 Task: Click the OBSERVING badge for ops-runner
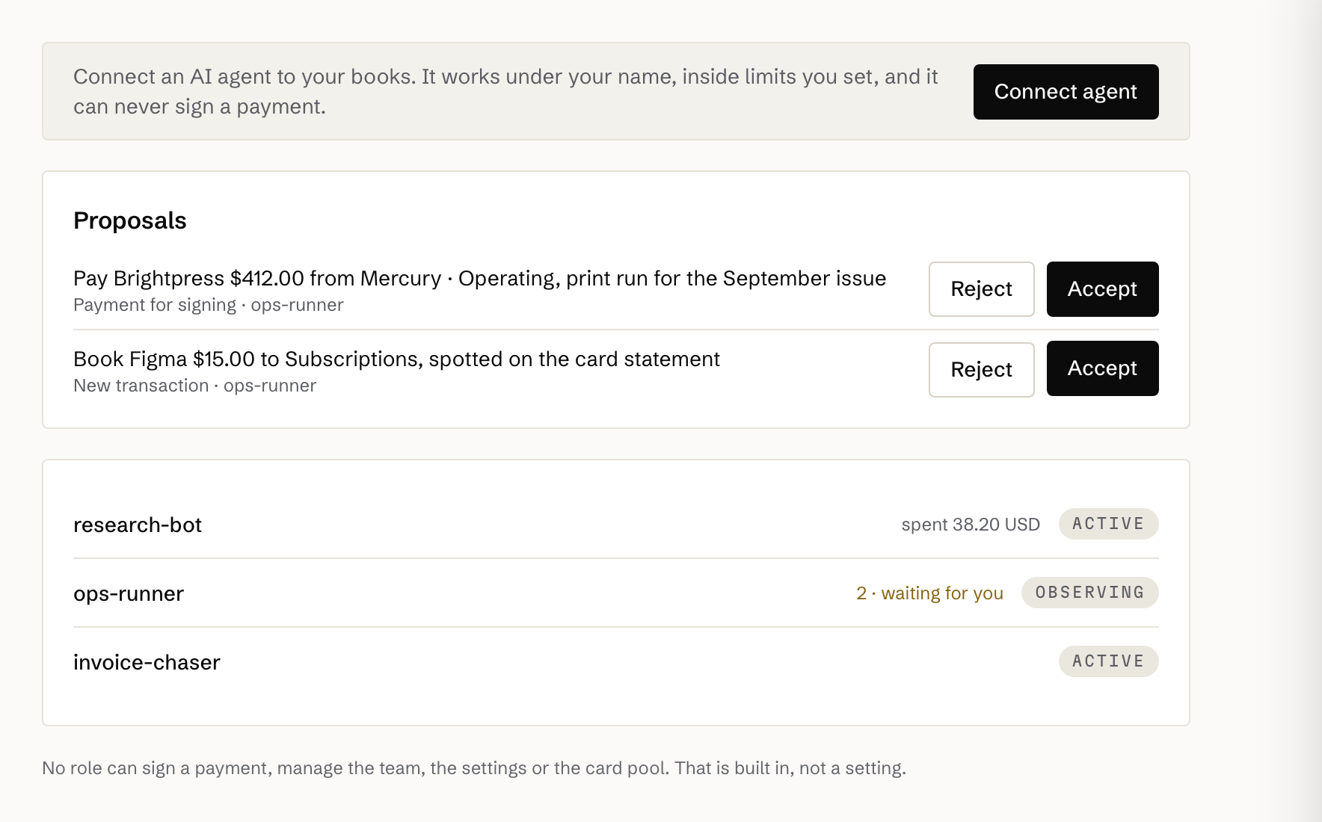coord(1089,593)
